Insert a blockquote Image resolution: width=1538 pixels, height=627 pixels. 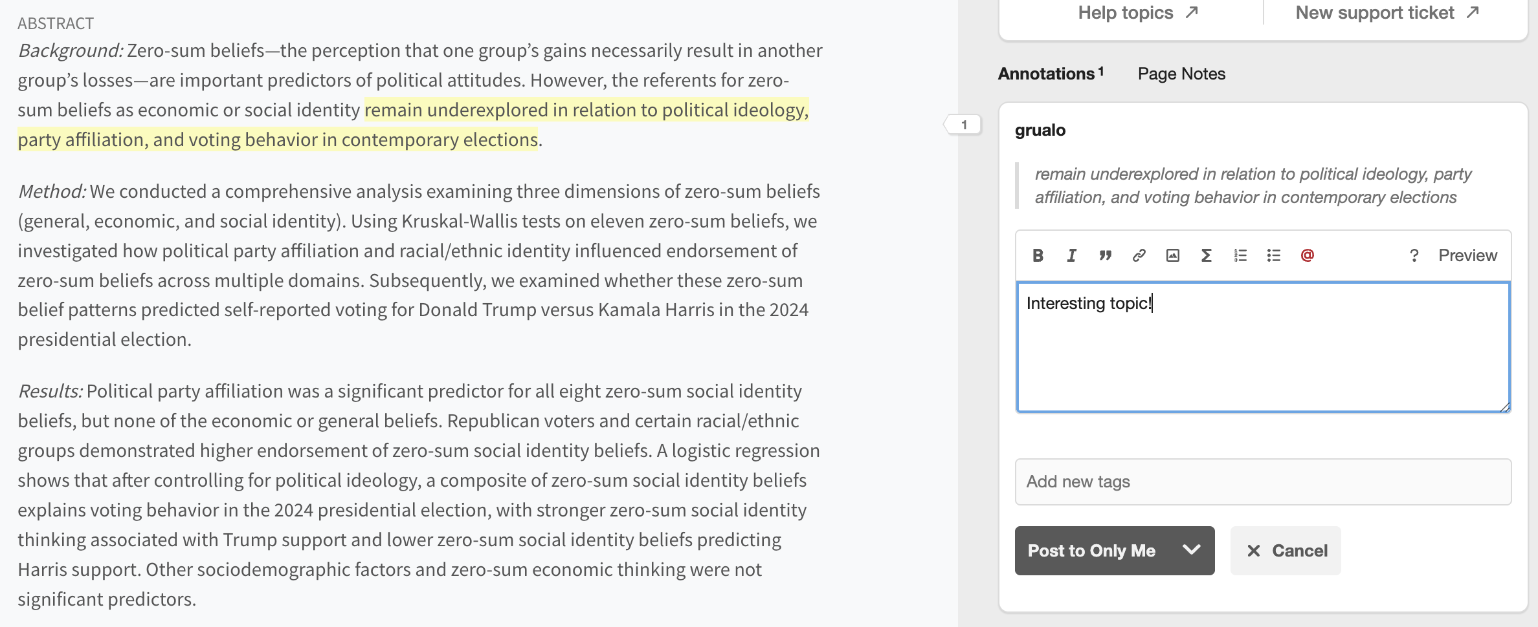click(x=1105, y=255)
